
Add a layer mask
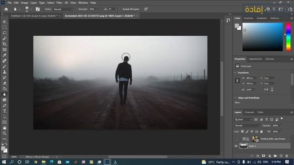coord(264,156)
